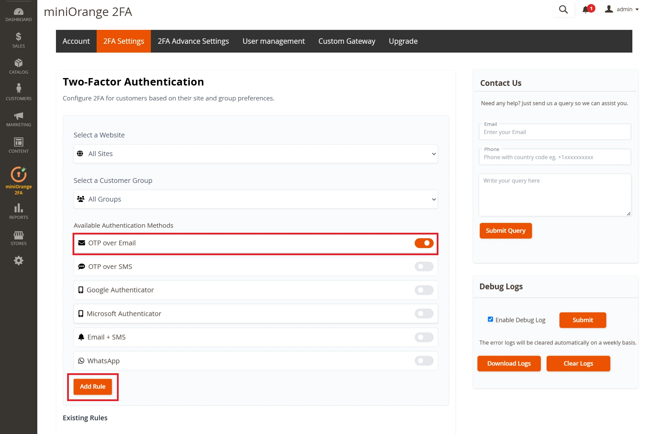Click the Submit Query button
This screenshot has width=651, height=434.
pos(506,231)
